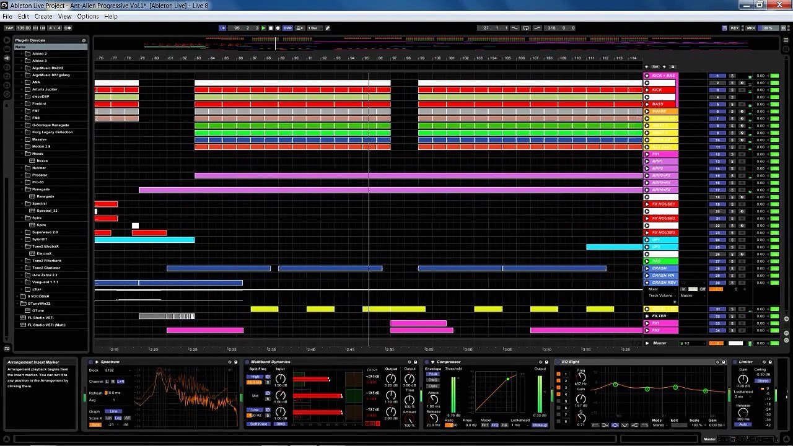Arm global recording with the Record button
The image size is (793, 446).
277,28
